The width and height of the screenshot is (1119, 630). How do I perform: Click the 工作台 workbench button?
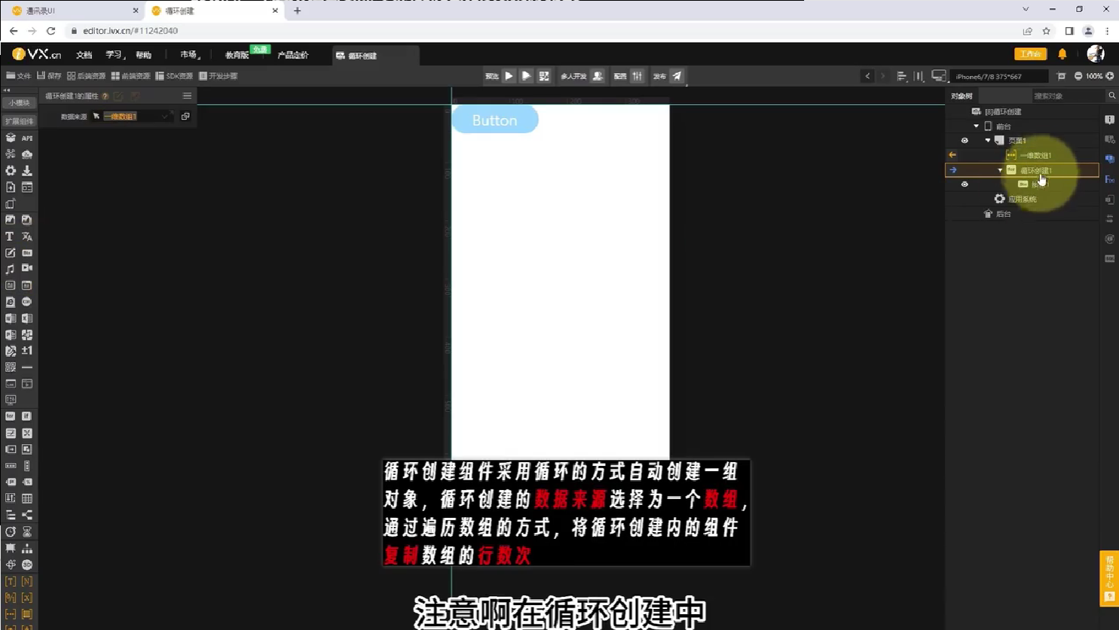tap(1030, 54)
